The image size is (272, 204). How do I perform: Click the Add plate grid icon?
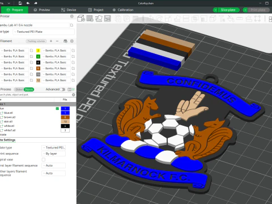(x=90, y=19)
